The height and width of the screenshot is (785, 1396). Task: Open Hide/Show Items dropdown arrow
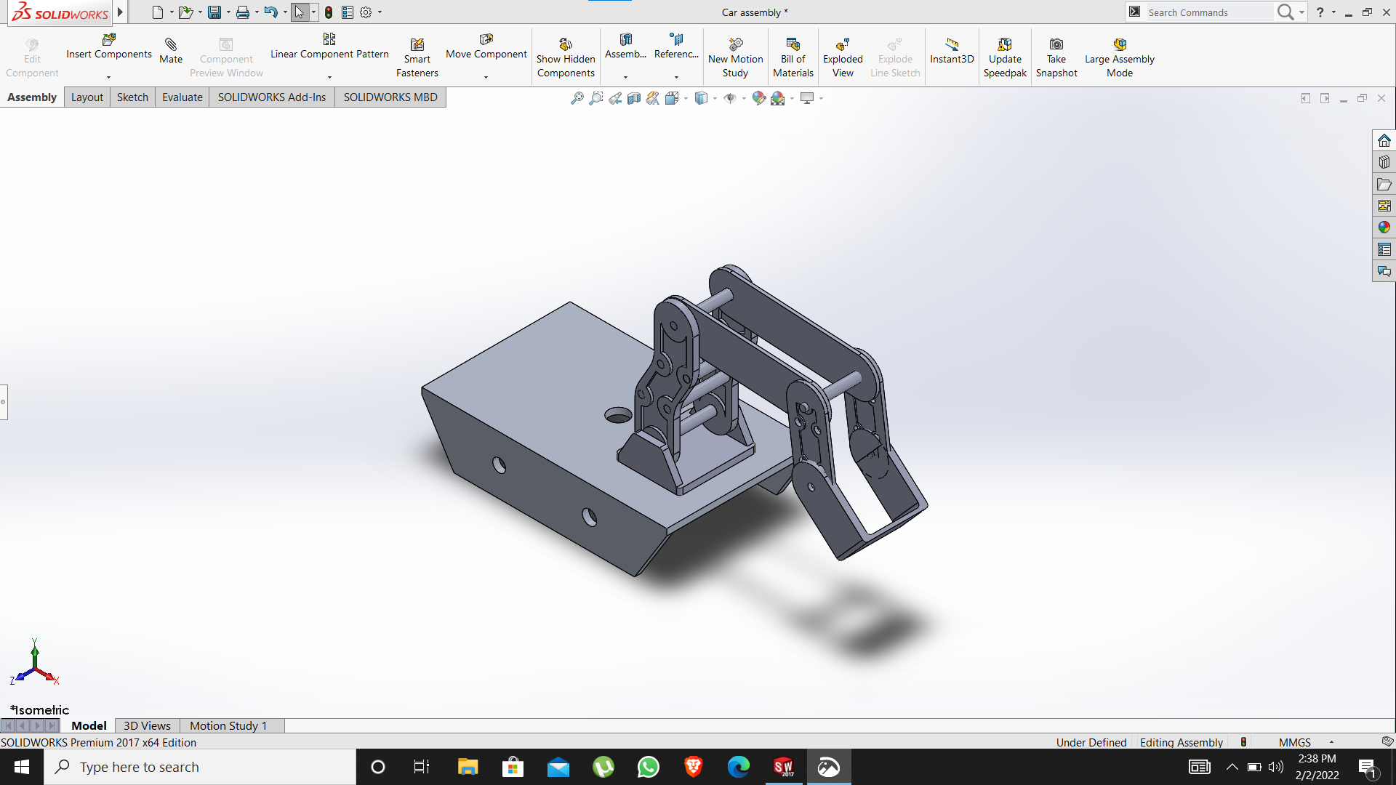744,99
